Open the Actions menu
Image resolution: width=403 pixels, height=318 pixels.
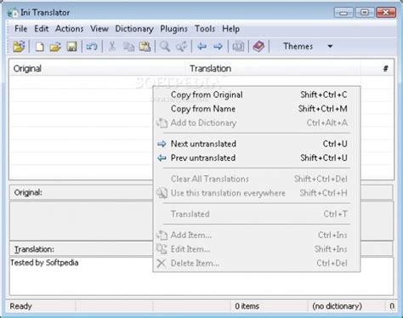click(x=70, y=29)
